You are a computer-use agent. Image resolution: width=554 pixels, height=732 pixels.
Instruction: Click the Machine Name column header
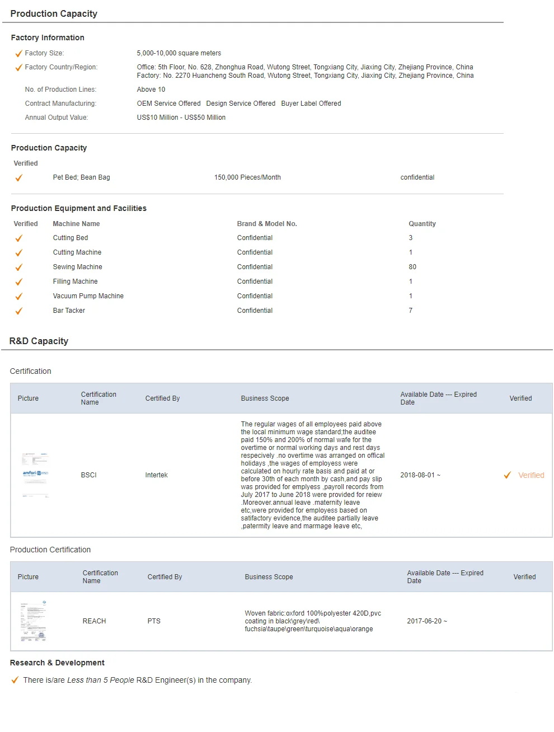coord(76,224)
